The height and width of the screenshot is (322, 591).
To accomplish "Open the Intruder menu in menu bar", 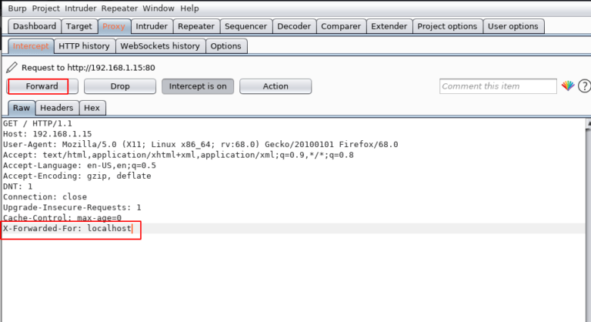I will pos(81,8).
